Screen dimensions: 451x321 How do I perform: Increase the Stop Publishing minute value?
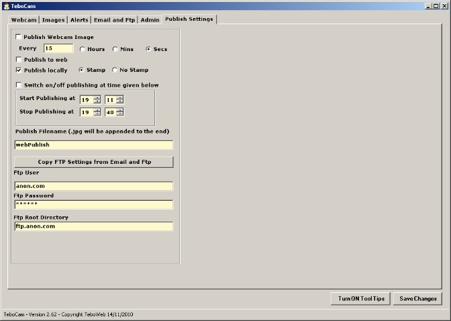[x=120, y=109]
